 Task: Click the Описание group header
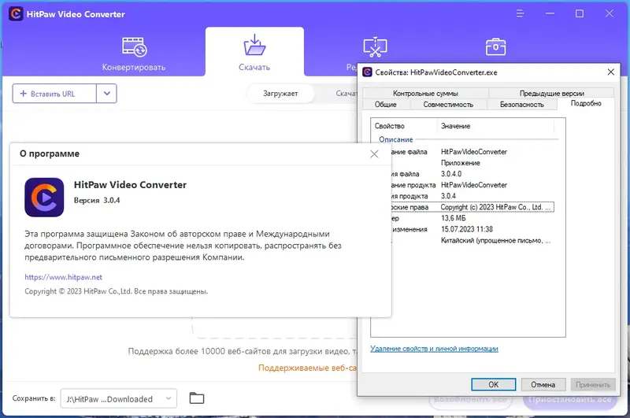coord(396,139)
